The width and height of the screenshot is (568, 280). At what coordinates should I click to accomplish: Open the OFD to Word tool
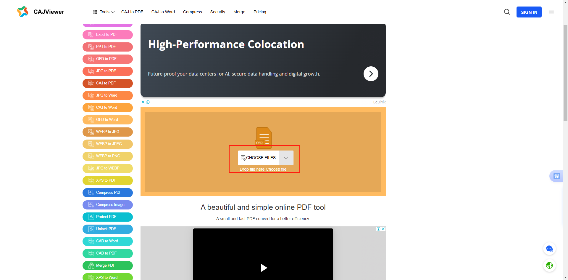(108, 120)
